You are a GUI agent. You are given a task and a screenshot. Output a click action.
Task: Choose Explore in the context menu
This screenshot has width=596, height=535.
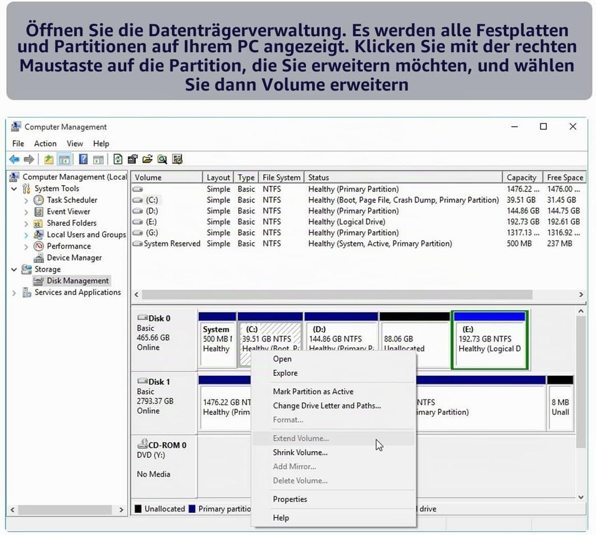(333, 373)
